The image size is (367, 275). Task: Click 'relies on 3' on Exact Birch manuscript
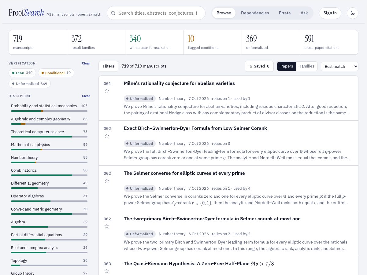coord(221,144)
